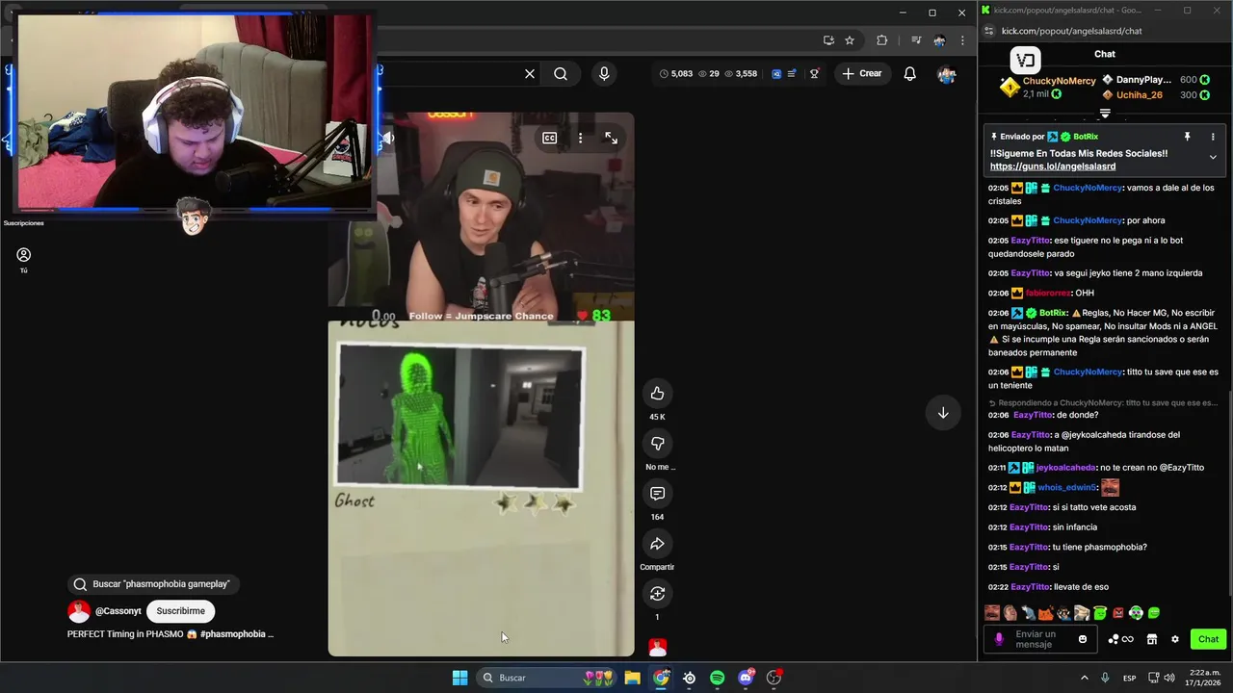Unpin the BotRix pinned message

pyautogui.click(x=1187, y=137)
